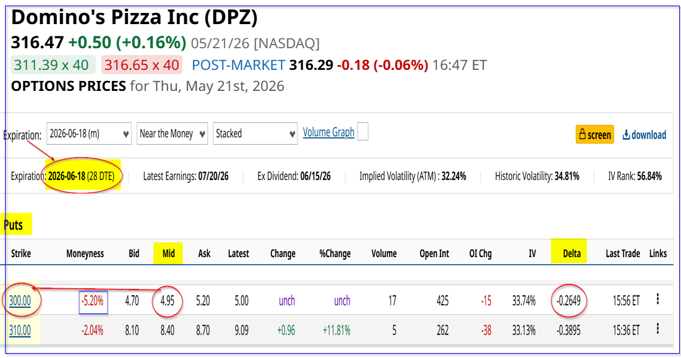Sort by Volume column header

[384, 254]
